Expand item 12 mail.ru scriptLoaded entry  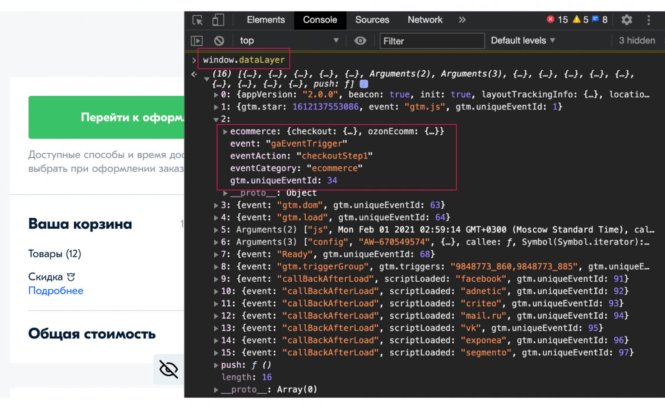216,316
